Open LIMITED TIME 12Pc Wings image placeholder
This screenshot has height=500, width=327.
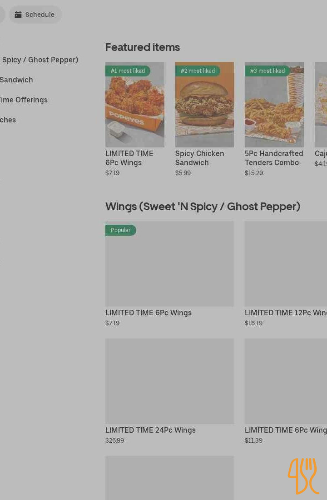(285, 264)
